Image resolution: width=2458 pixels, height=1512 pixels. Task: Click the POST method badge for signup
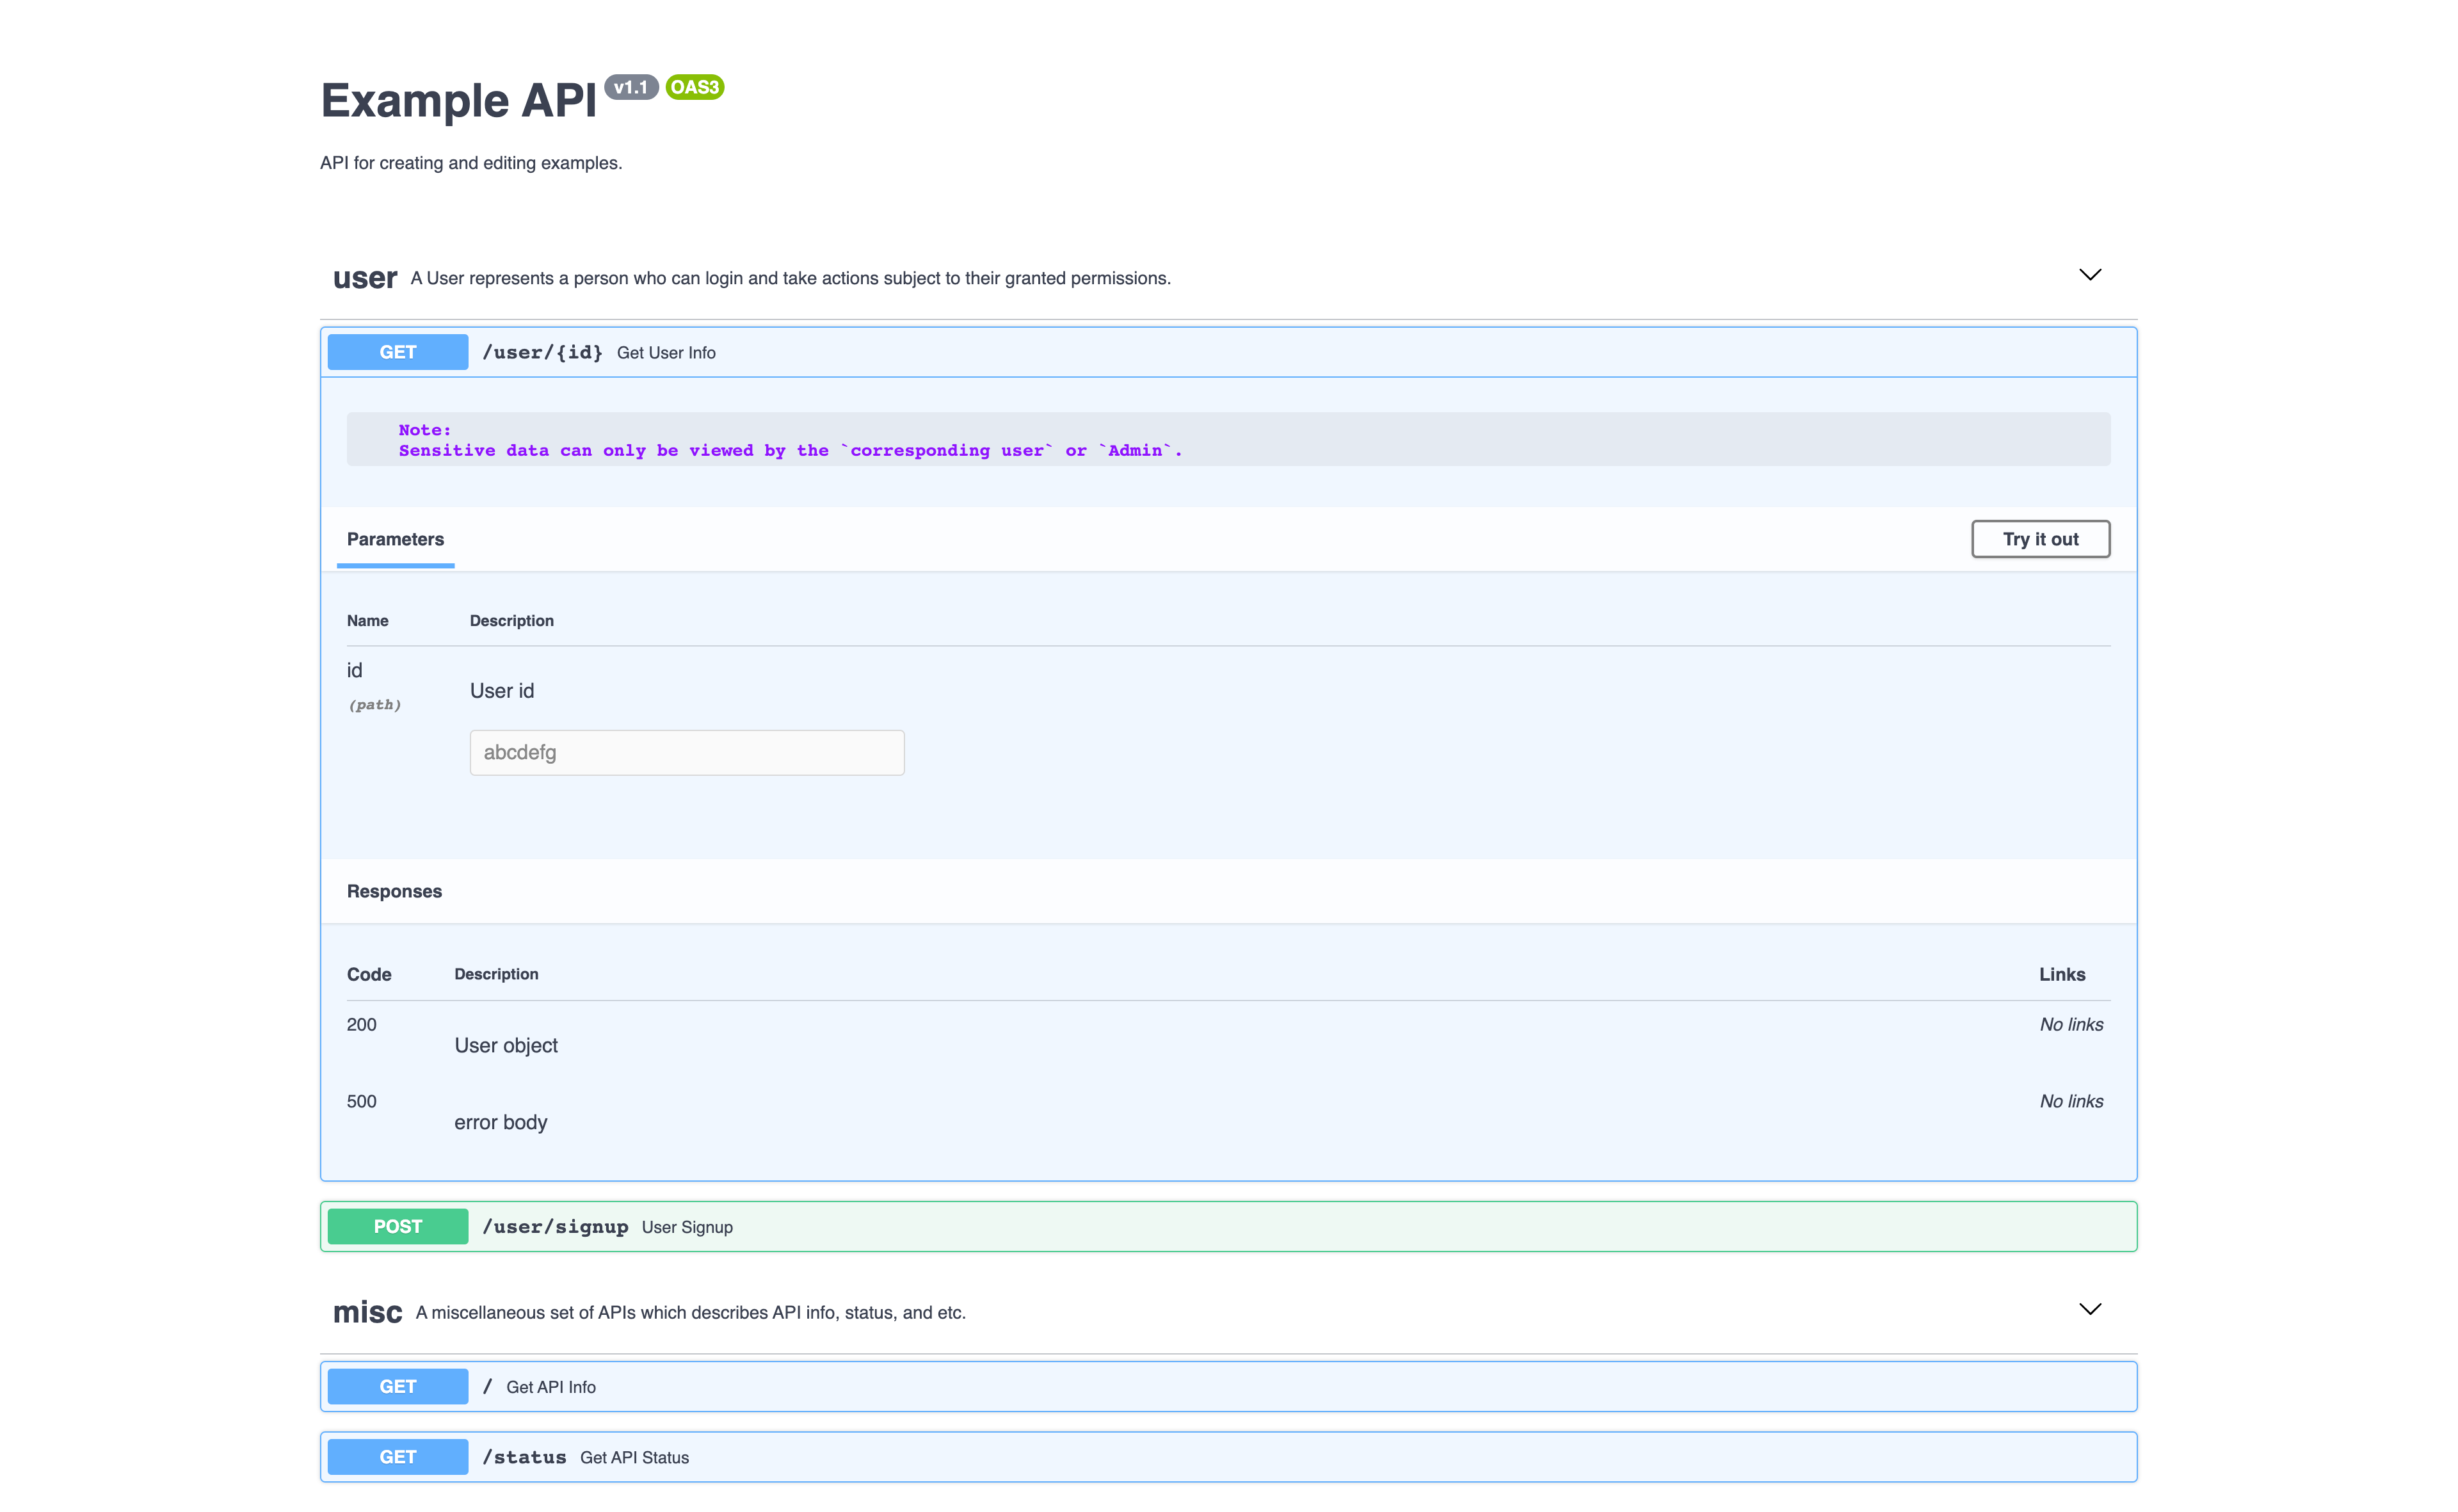[x=397, y=1226]
